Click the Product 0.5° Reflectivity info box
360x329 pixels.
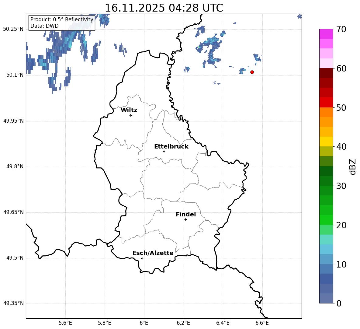tap(62, 23)
